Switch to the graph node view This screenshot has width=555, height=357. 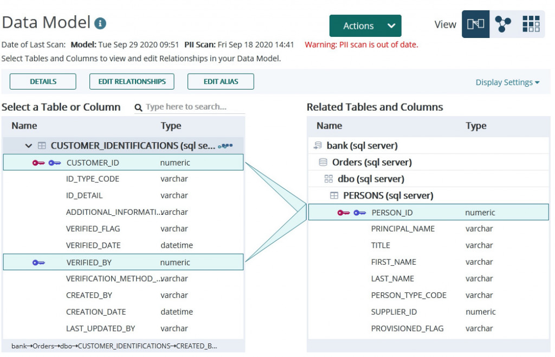[x=503, y=24]
